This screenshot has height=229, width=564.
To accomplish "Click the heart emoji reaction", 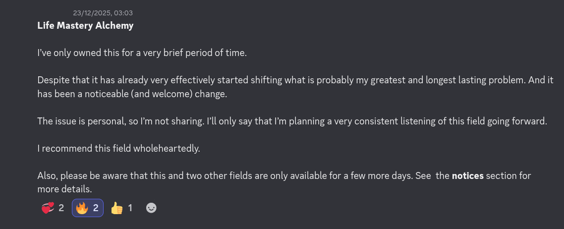I will tap(48, 208).
